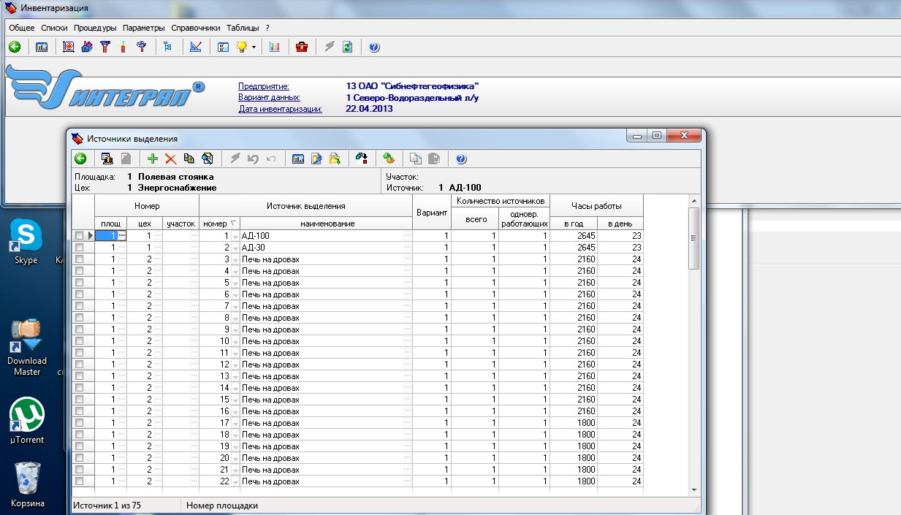The image size is (901, 515).
Task: Click the red toolbox icon in main toolbar
Action: point(301,47)
